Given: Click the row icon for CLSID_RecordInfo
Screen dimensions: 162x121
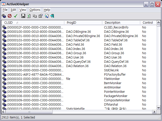Looking at the screenshot, I should (4, 27).
